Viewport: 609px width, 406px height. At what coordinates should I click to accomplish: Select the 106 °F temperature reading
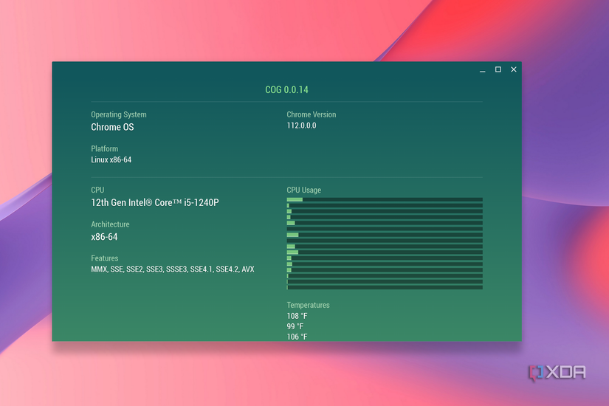[297, 337]
